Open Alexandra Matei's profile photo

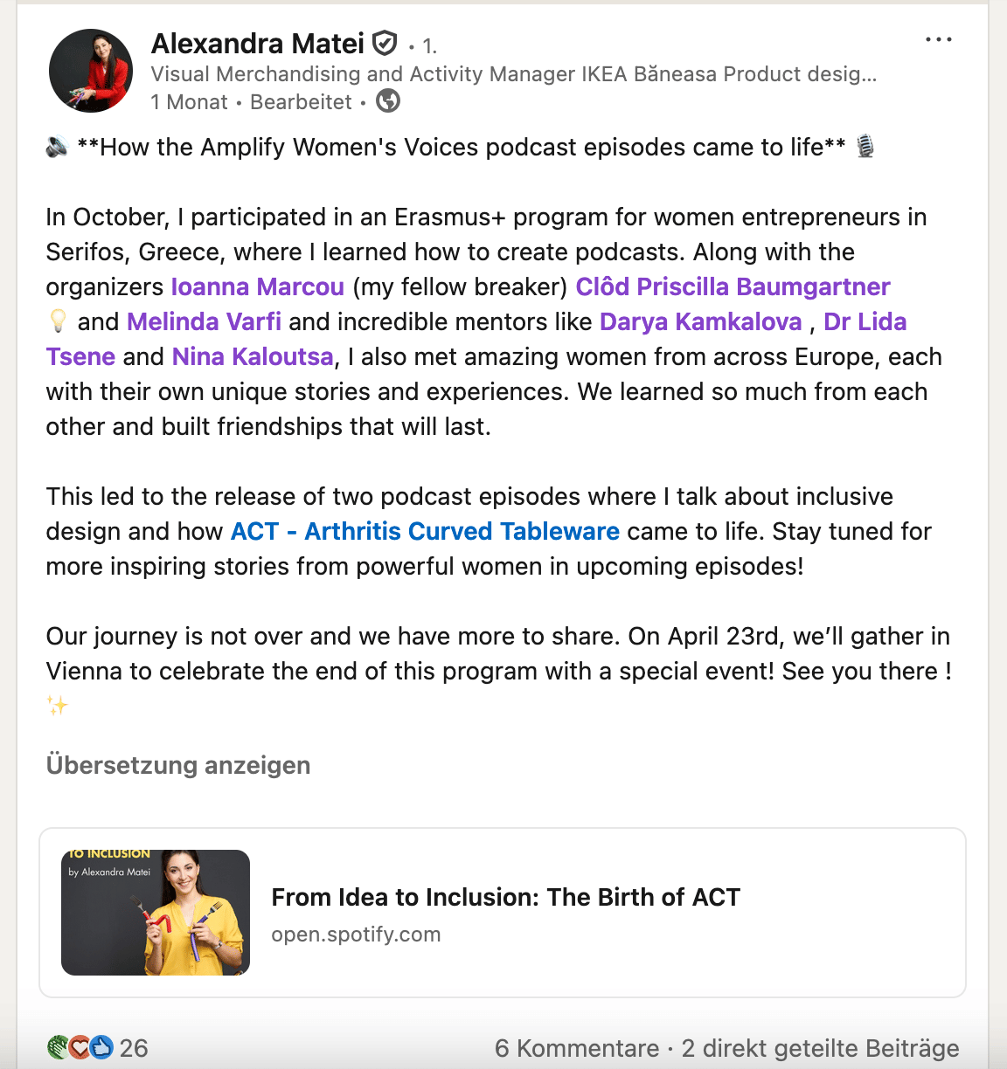coord(91,70)
